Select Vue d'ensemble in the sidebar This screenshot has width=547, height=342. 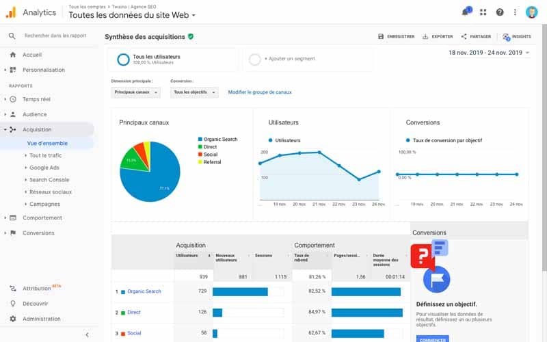47,143
